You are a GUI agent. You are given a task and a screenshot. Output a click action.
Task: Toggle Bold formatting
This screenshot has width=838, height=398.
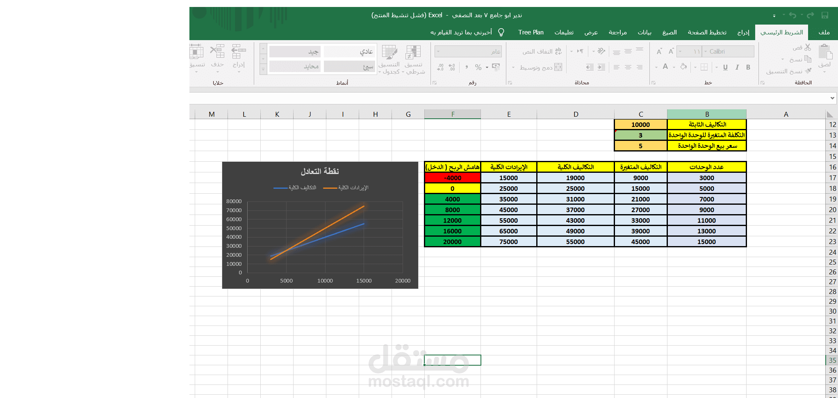pos(748,67)
